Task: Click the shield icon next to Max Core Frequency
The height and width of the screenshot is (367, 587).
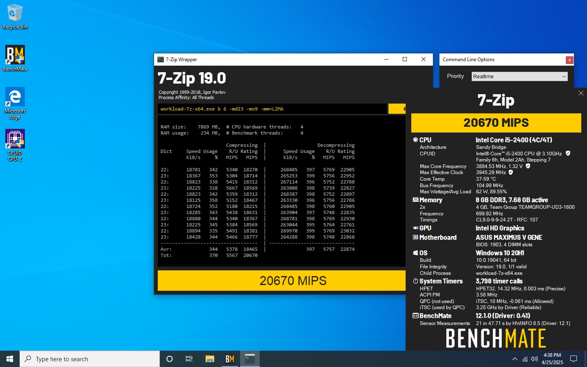Action: 528,166
